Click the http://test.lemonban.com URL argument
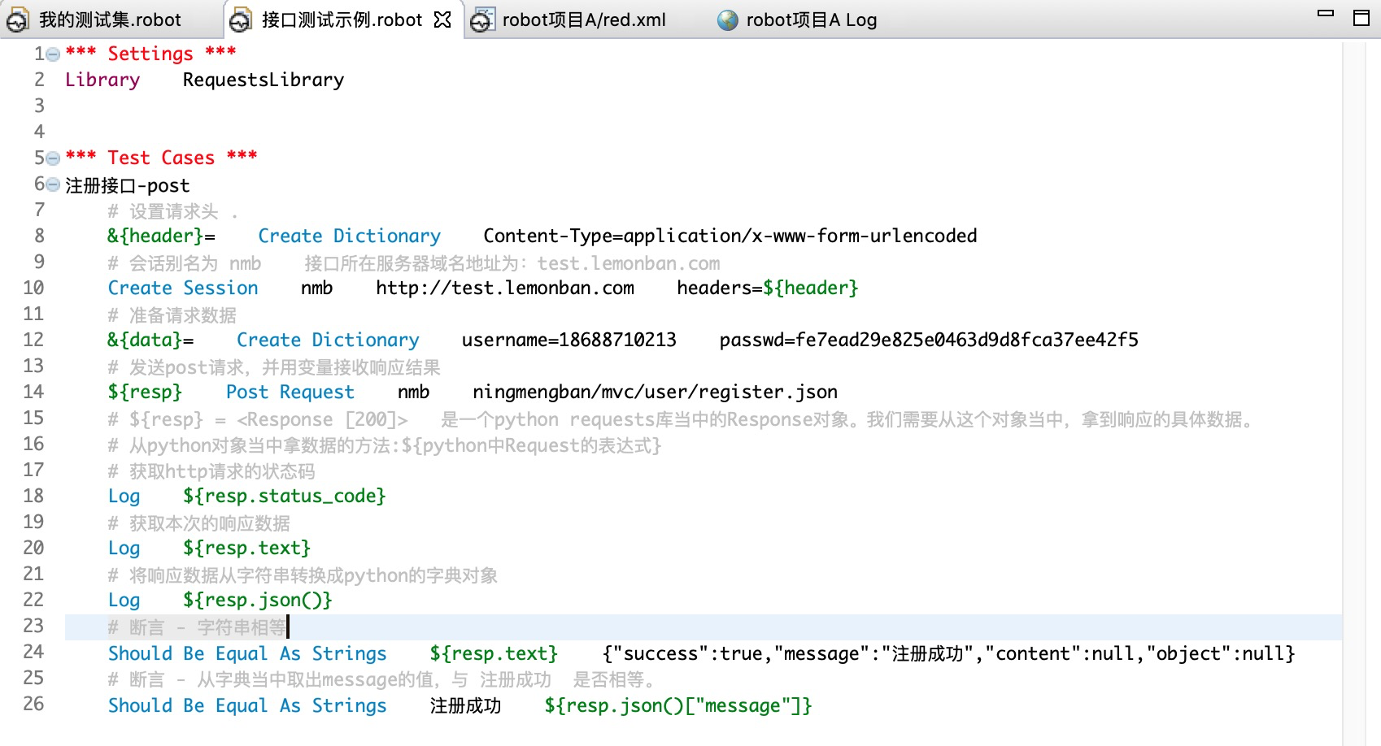The width and height of the screenshot is (1381, 746). (504, 288)
